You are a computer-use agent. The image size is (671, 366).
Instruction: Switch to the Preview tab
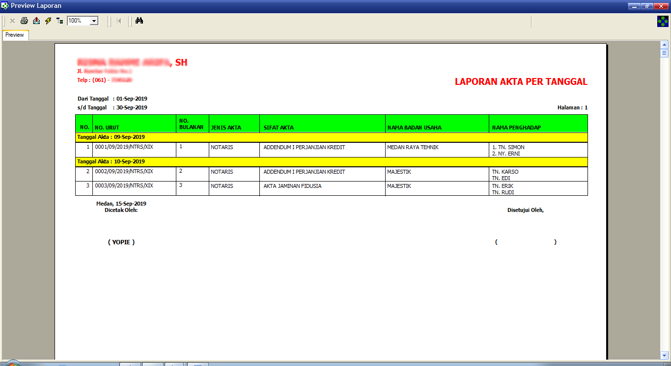click(x=15, y=35)
